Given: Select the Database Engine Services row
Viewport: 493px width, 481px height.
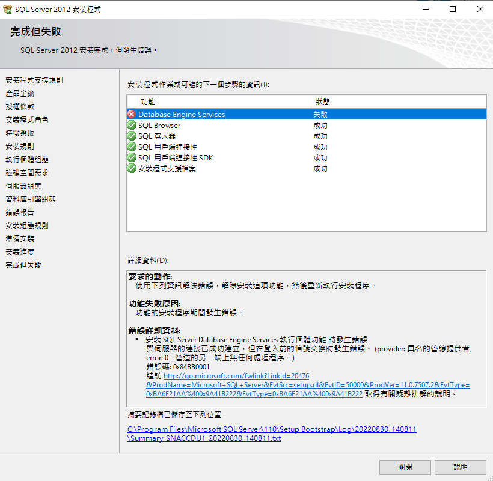Looking at the screenshot, I should pos(307,114).
